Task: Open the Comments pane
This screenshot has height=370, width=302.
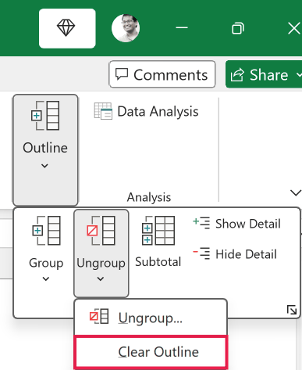Action: click(x=162, y=74)
